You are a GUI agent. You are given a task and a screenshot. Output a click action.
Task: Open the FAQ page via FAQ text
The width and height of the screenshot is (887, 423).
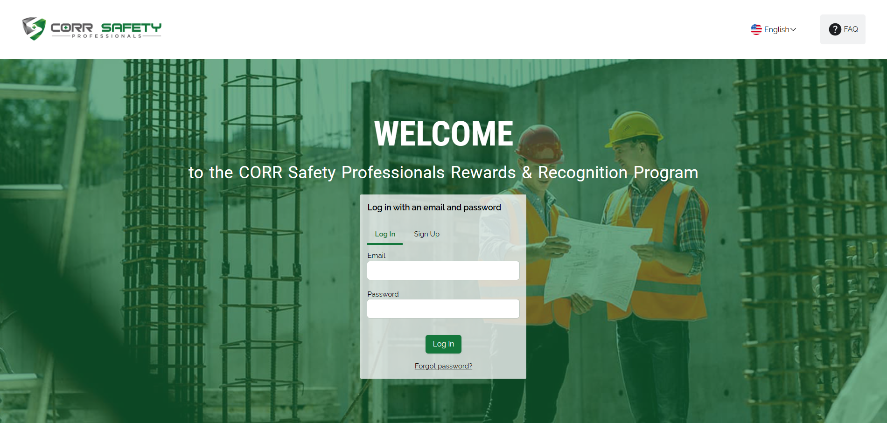click(x=851, y=29)
